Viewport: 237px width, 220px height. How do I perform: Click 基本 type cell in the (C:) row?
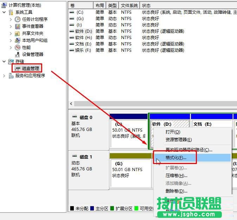[113, 12]
